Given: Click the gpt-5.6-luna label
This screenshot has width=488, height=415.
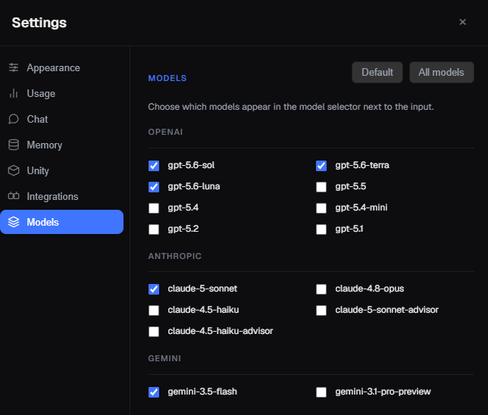Looking at the screenshot, I should pos(193,186).
